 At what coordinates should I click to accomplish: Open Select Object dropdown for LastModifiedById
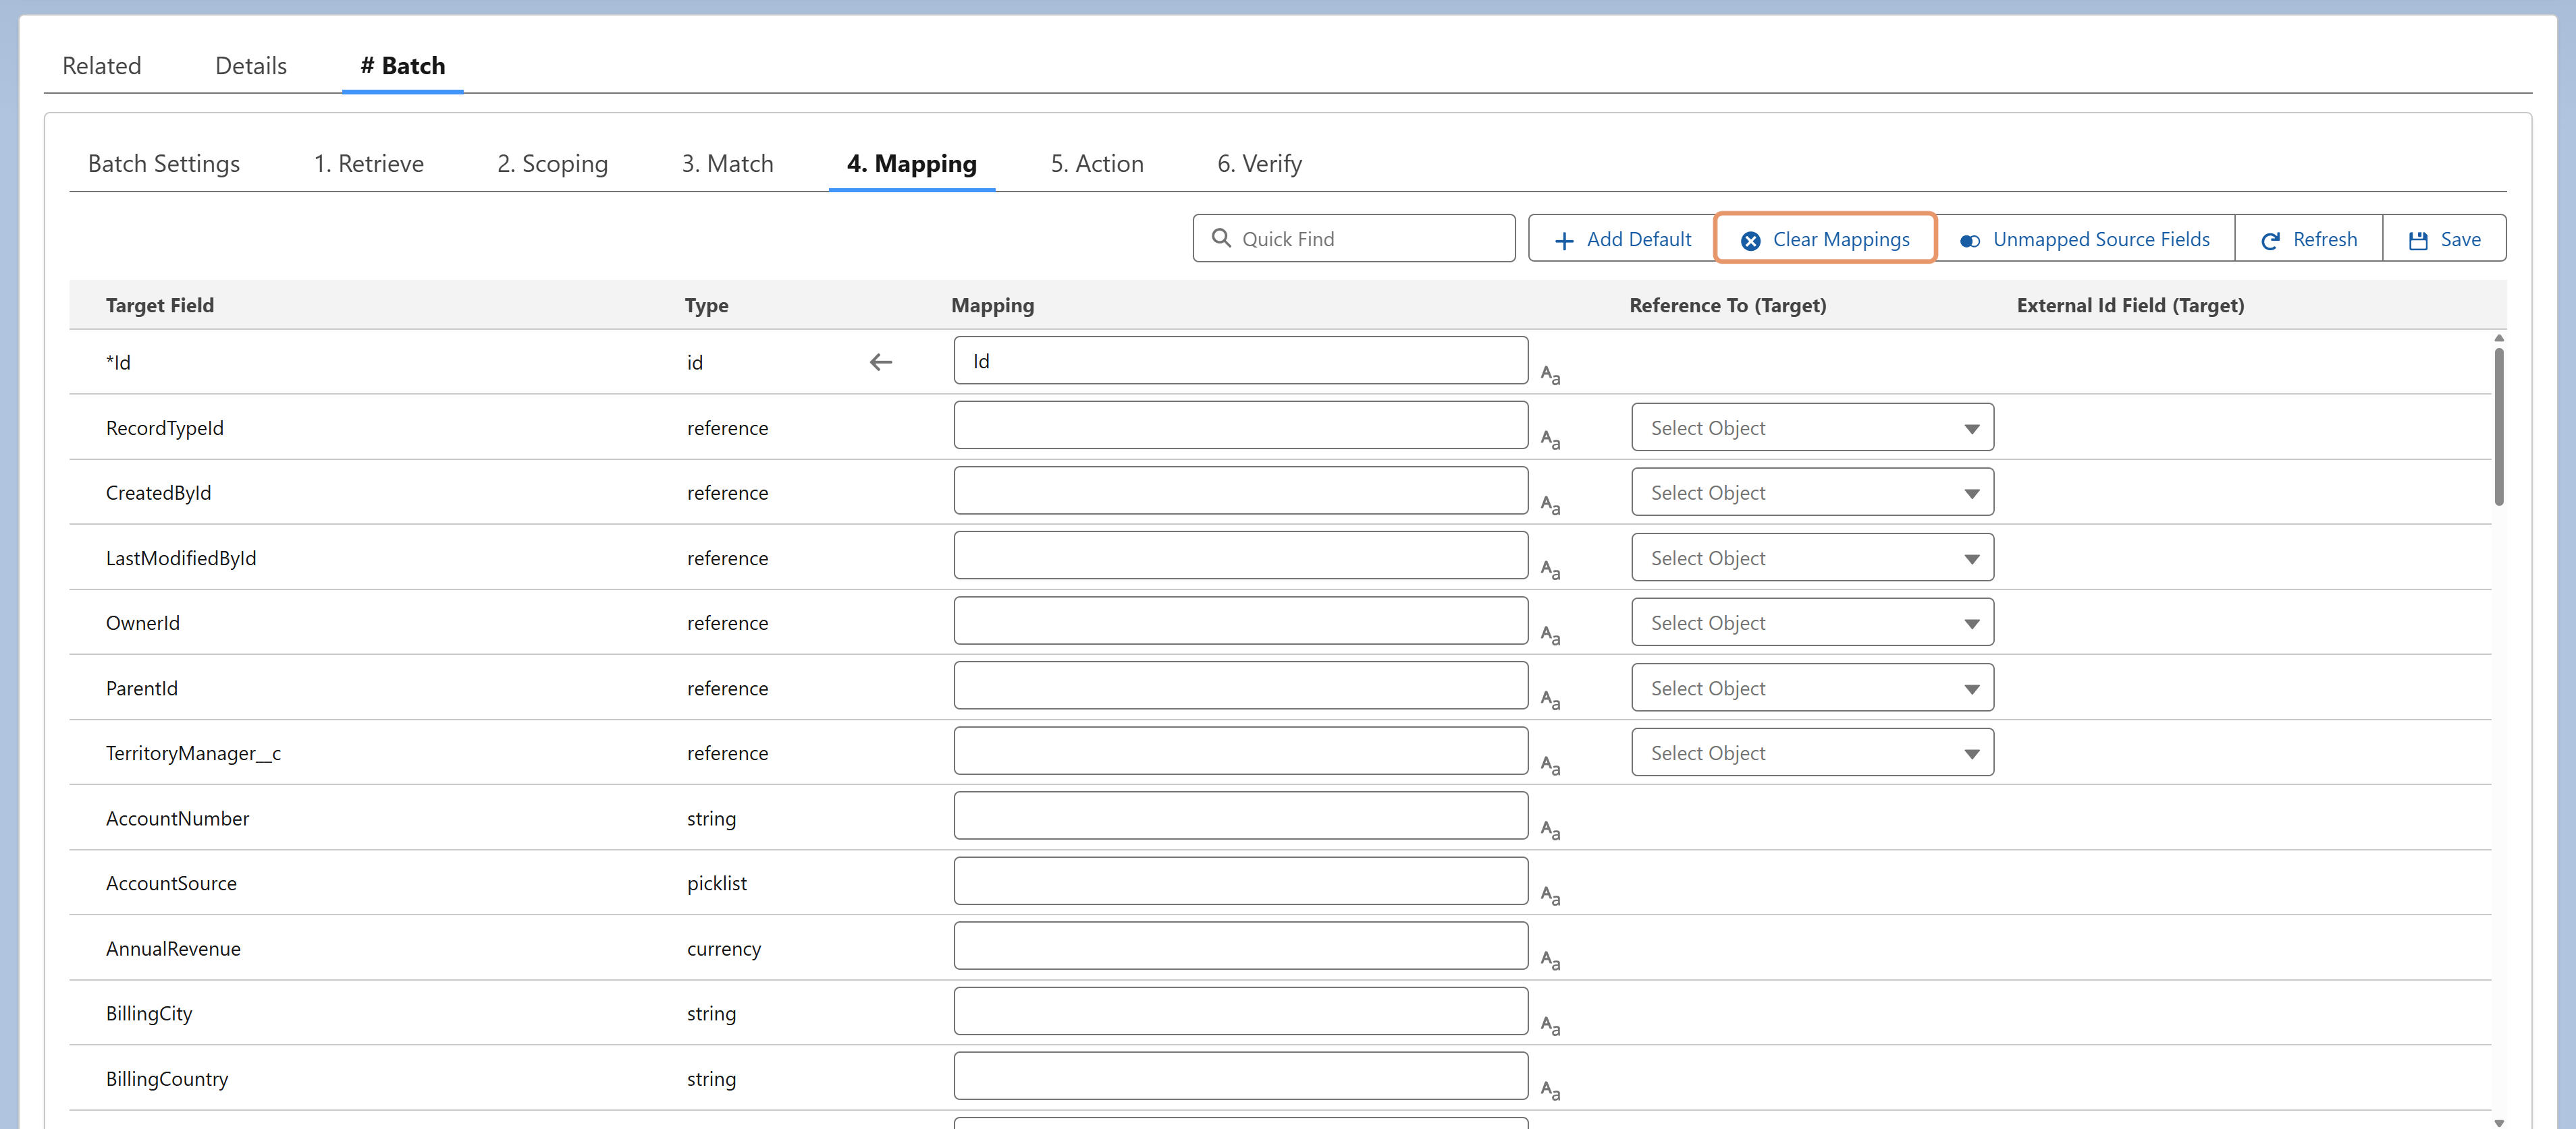[x=1812, y=558]
